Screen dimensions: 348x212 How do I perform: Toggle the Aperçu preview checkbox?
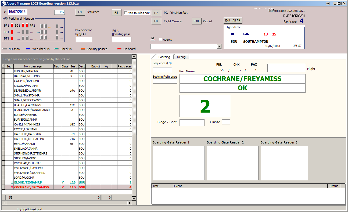[x=161, y=39]
